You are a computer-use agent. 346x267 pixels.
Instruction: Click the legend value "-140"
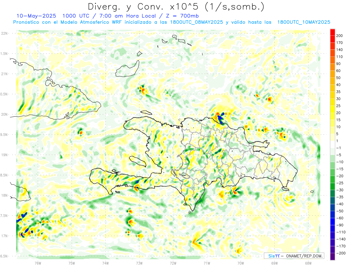pyautogui.click(x=341, y=239)
